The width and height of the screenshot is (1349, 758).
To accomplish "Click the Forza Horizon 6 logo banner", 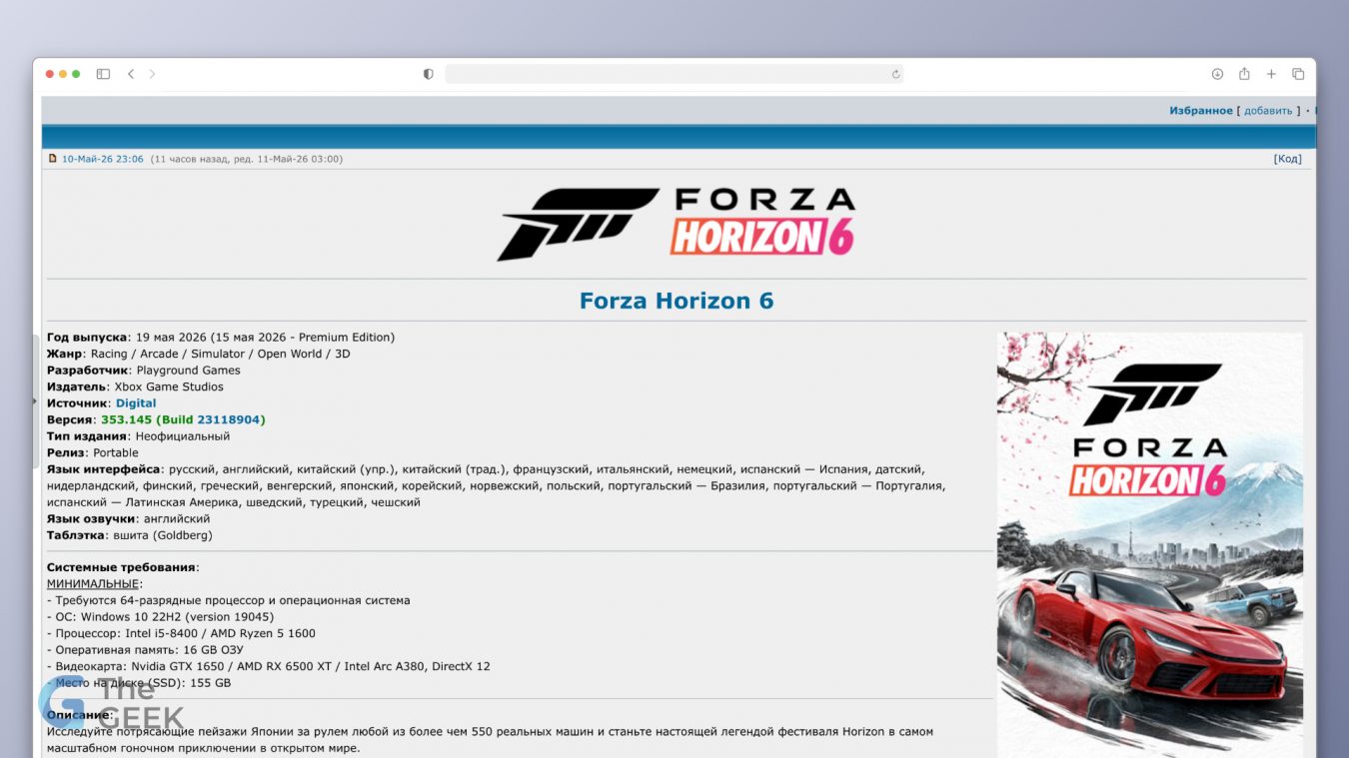I will pyautogui.click(x=676, y=224).
